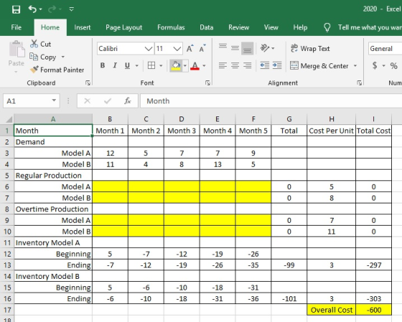Click the Format Painter brush
The image size is (402, 322).
[57, 70]
